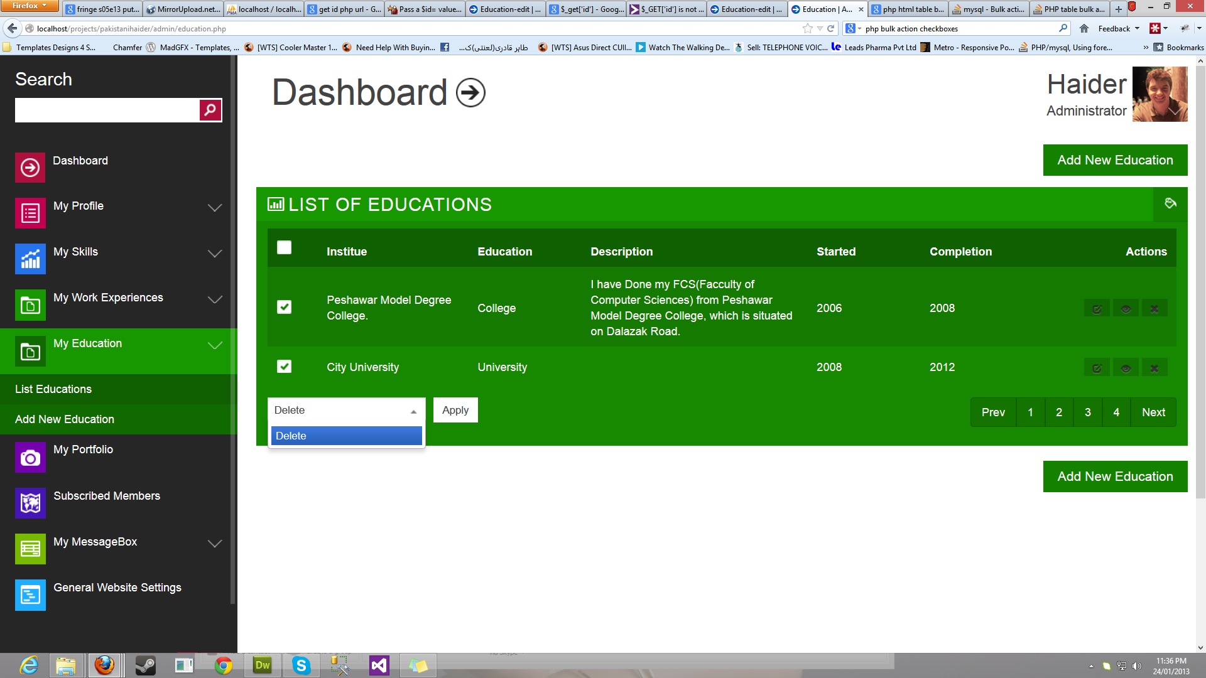Go to page 3 in pagination

tap(1087, 412)
